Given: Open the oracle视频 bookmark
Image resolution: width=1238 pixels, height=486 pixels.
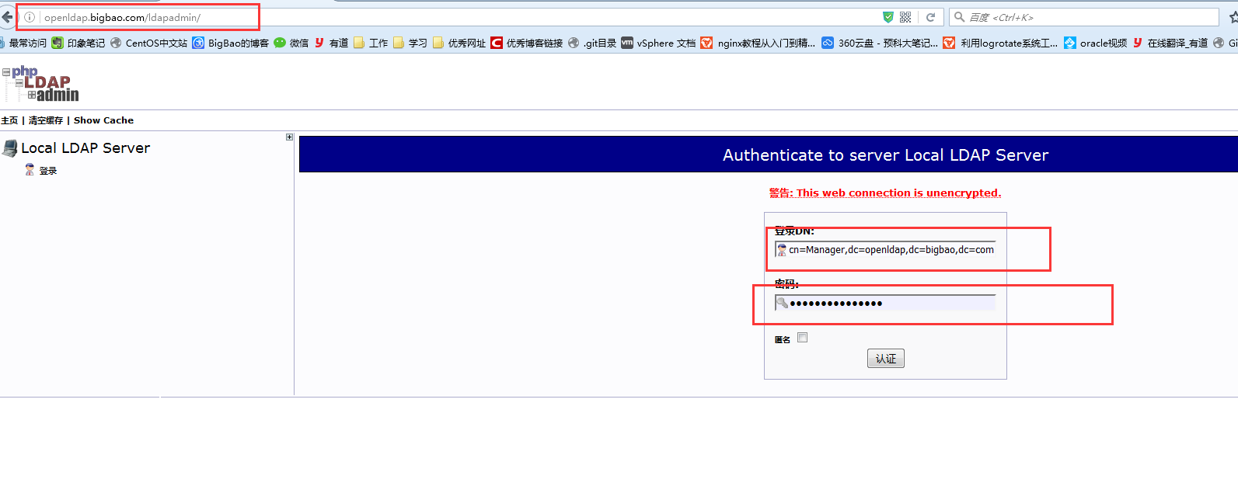Looking at the screenshot, I should point(1096,43).
